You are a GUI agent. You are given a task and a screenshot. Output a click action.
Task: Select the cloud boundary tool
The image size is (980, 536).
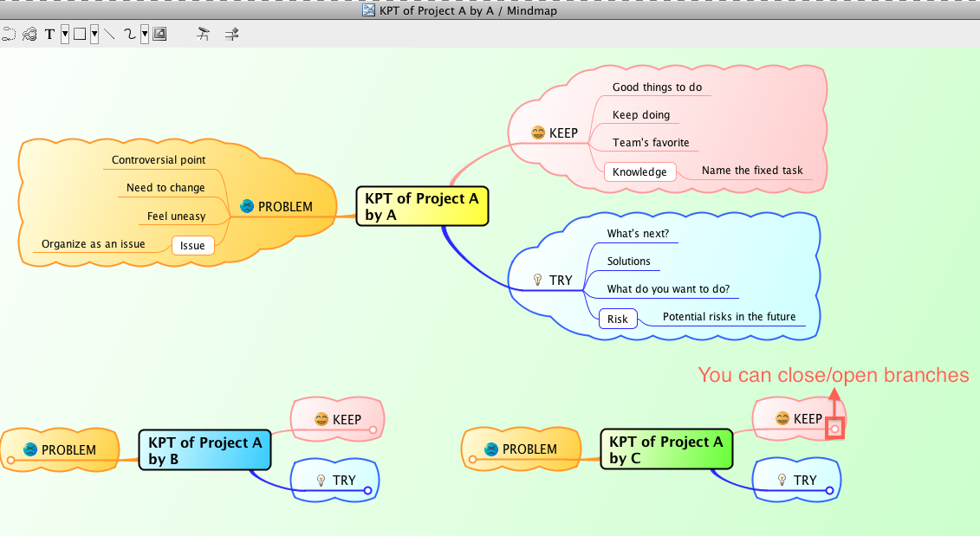(29, 35)
